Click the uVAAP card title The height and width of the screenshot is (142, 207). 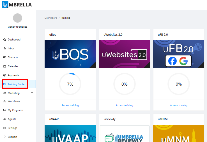coord(54,119)
